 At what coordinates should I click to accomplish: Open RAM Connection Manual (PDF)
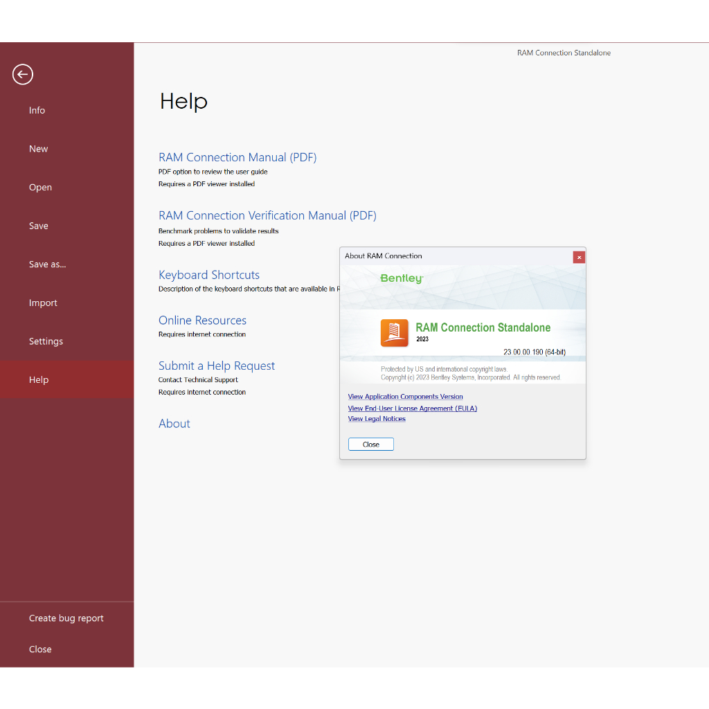pyautogui.click(x=237, y=157)
